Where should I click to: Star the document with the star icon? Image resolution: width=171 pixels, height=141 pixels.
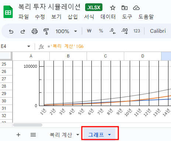click(x=113, y=8)
